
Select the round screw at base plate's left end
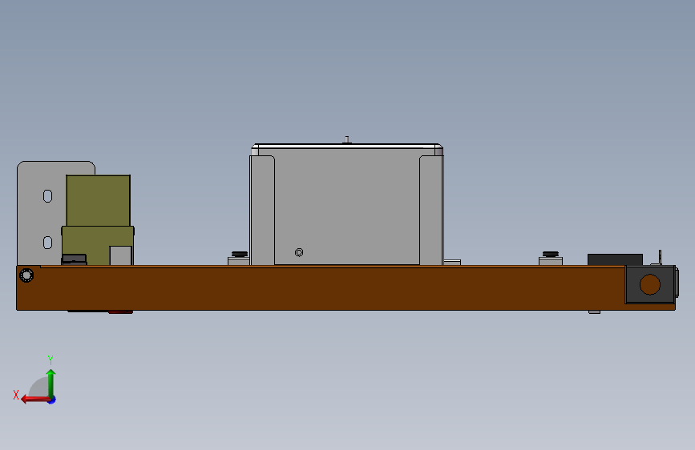[x=26, y=275]
